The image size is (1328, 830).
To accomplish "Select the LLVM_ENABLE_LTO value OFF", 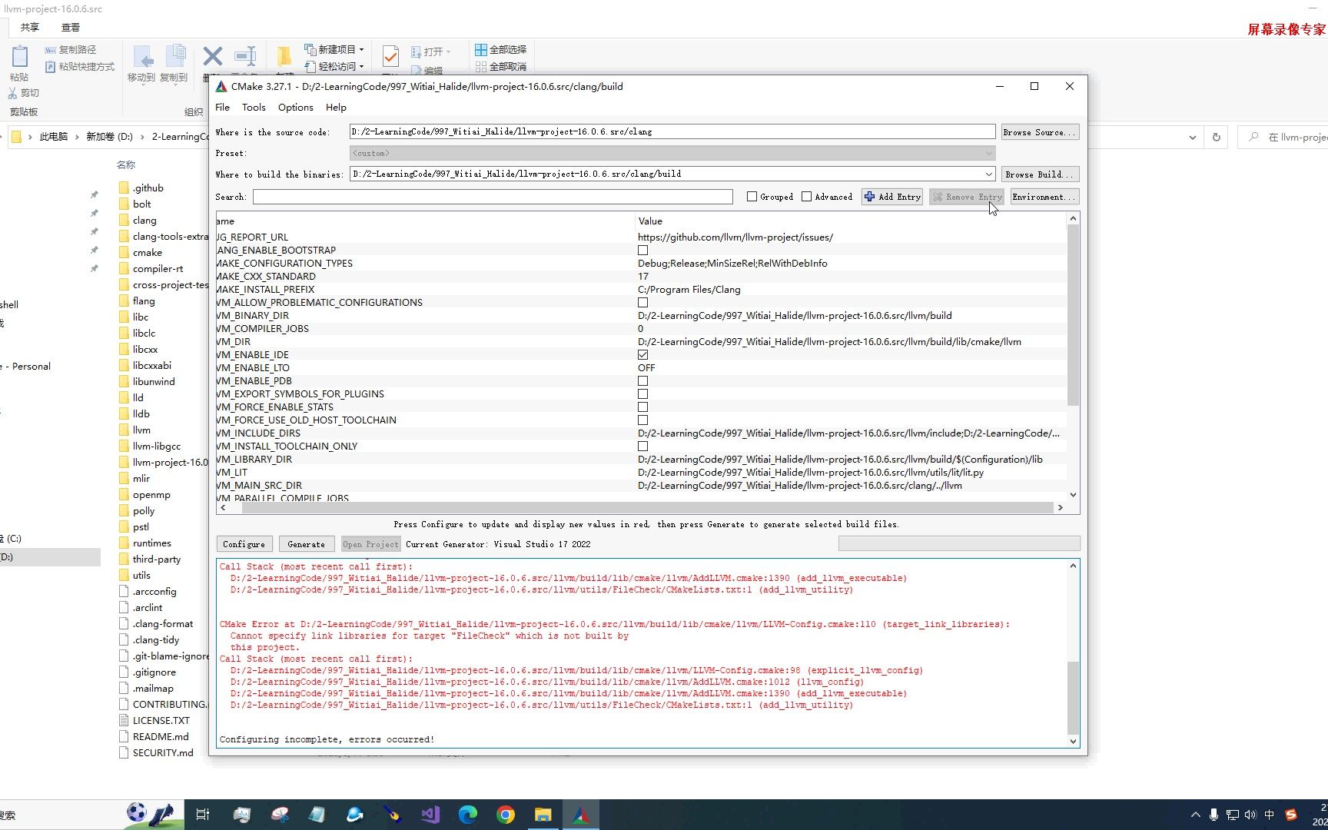I will (x=646, y=368).
